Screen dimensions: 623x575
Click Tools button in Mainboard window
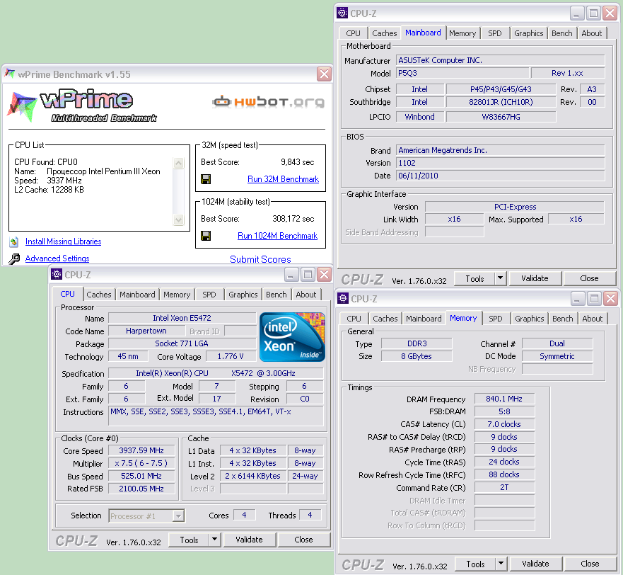tap(474, 278)
